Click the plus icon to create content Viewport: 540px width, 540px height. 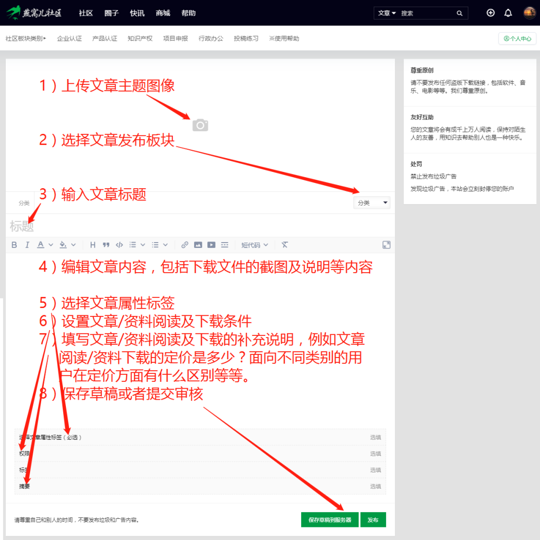(x=490, y=13)
